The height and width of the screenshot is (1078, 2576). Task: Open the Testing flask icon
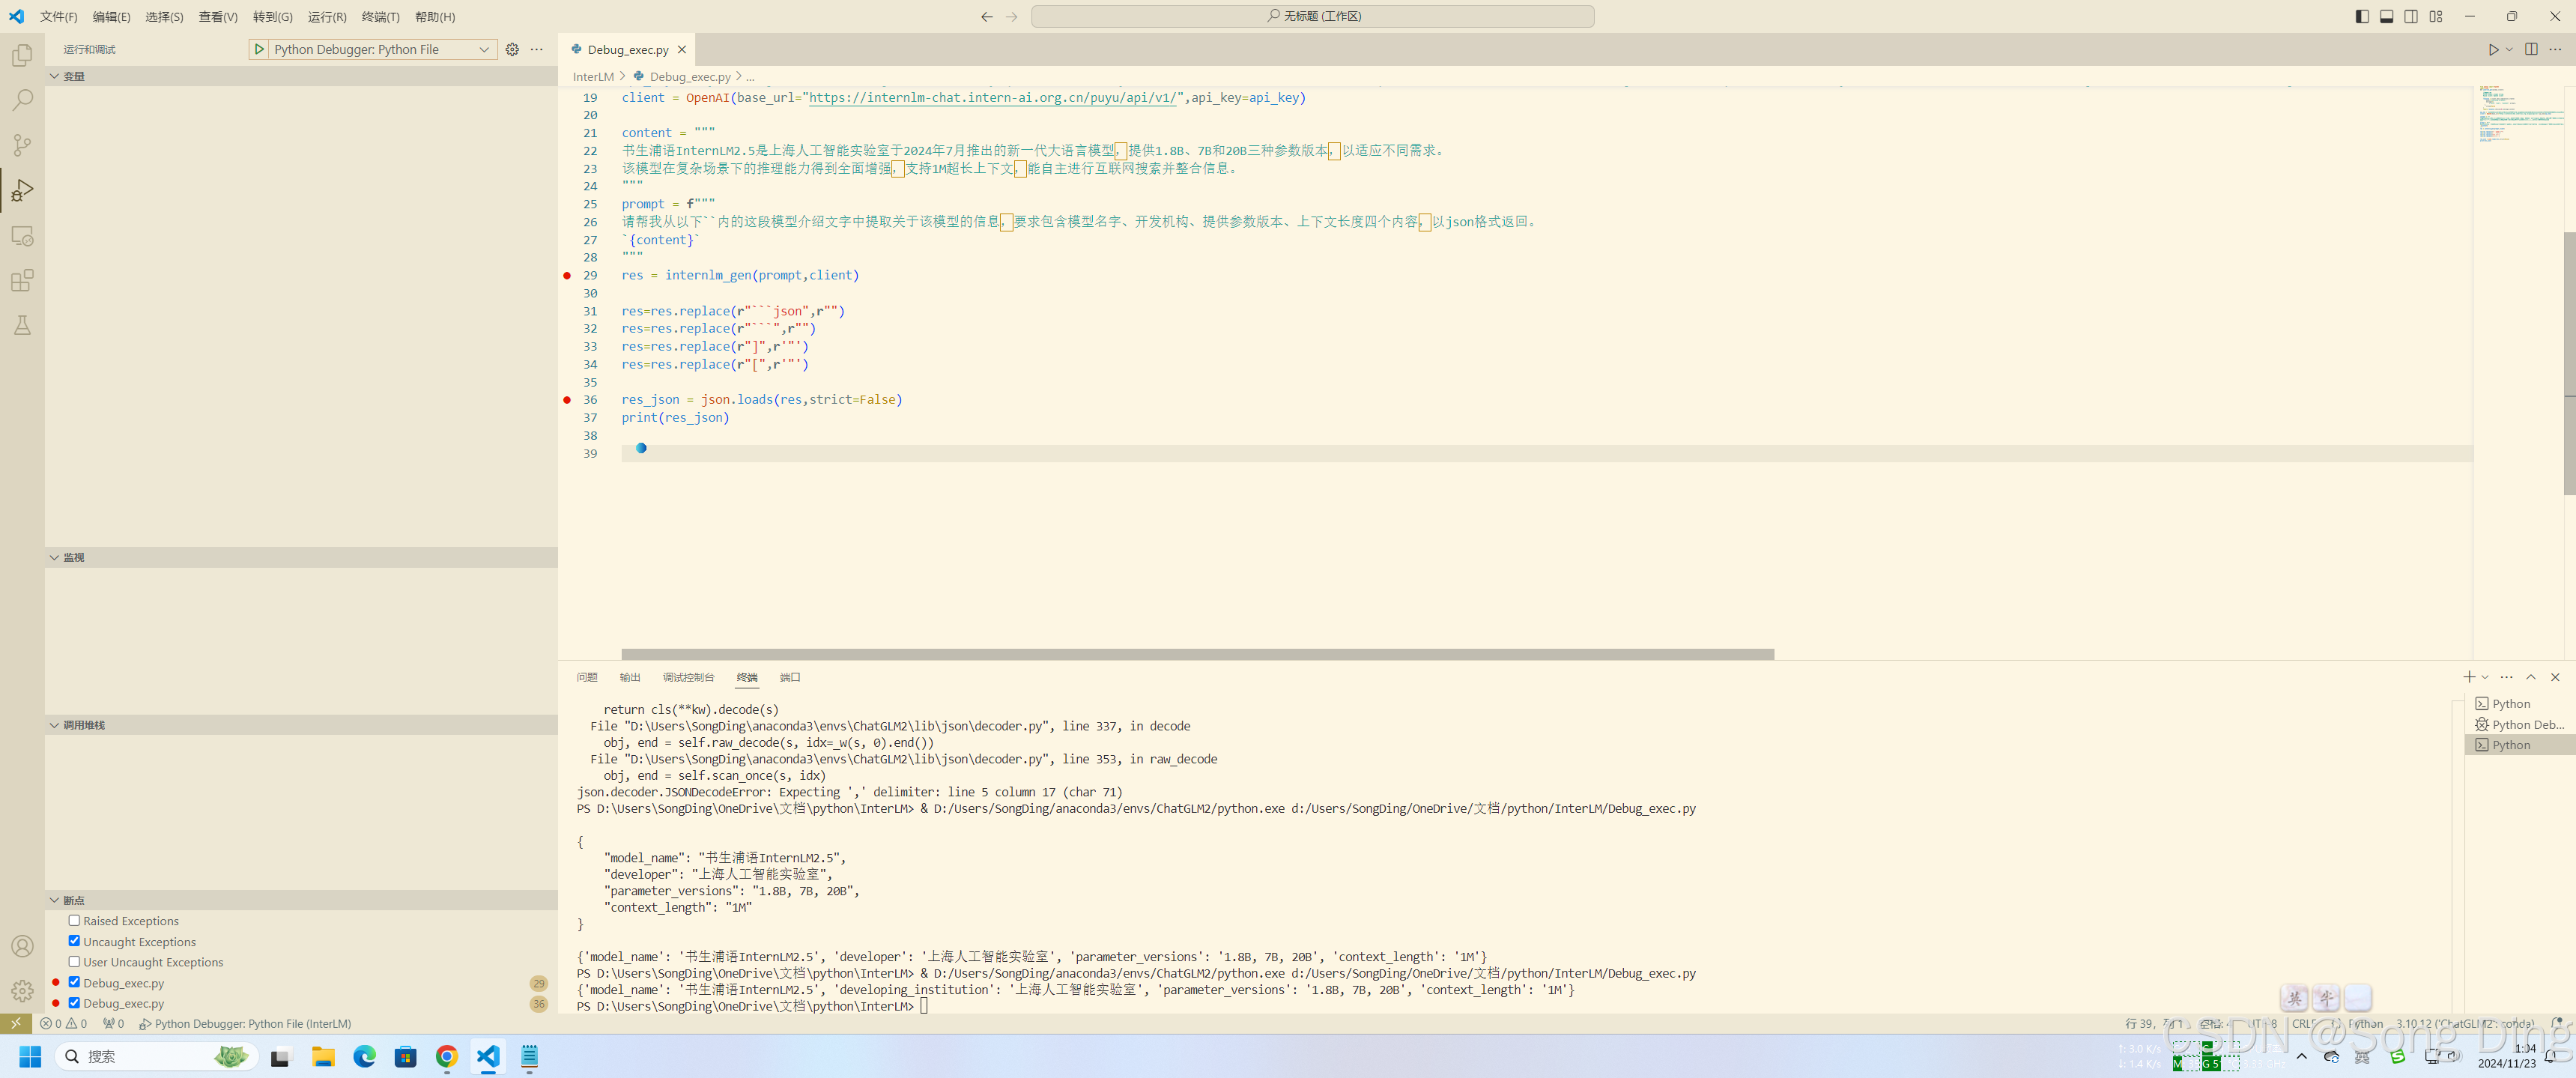pyautogui.click(x=22, y=326)
